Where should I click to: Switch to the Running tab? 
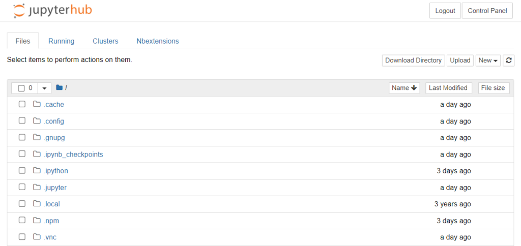coord(61,41)
